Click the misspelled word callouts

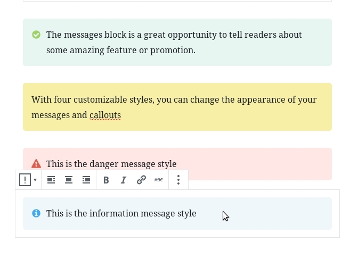[x=105, y=115]
